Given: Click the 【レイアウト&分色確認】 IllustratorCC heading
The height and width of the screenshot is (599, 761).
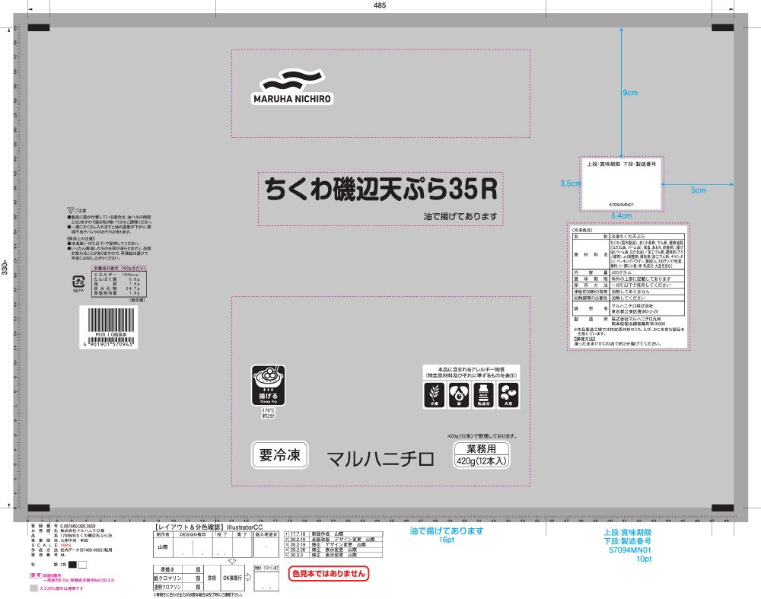Looking at the screenshot, I should [x=209, y=527].
